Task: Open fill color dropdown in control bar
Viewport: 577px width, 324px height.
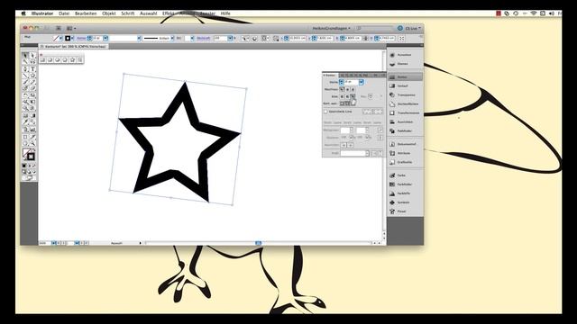Action: click(x=61, y=38)
